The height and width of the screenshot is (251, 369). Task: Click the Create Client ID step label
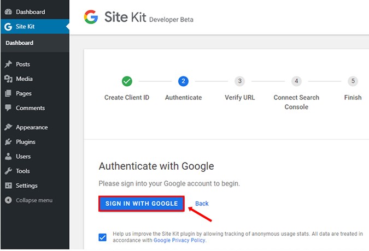click(x=127, y=98)
